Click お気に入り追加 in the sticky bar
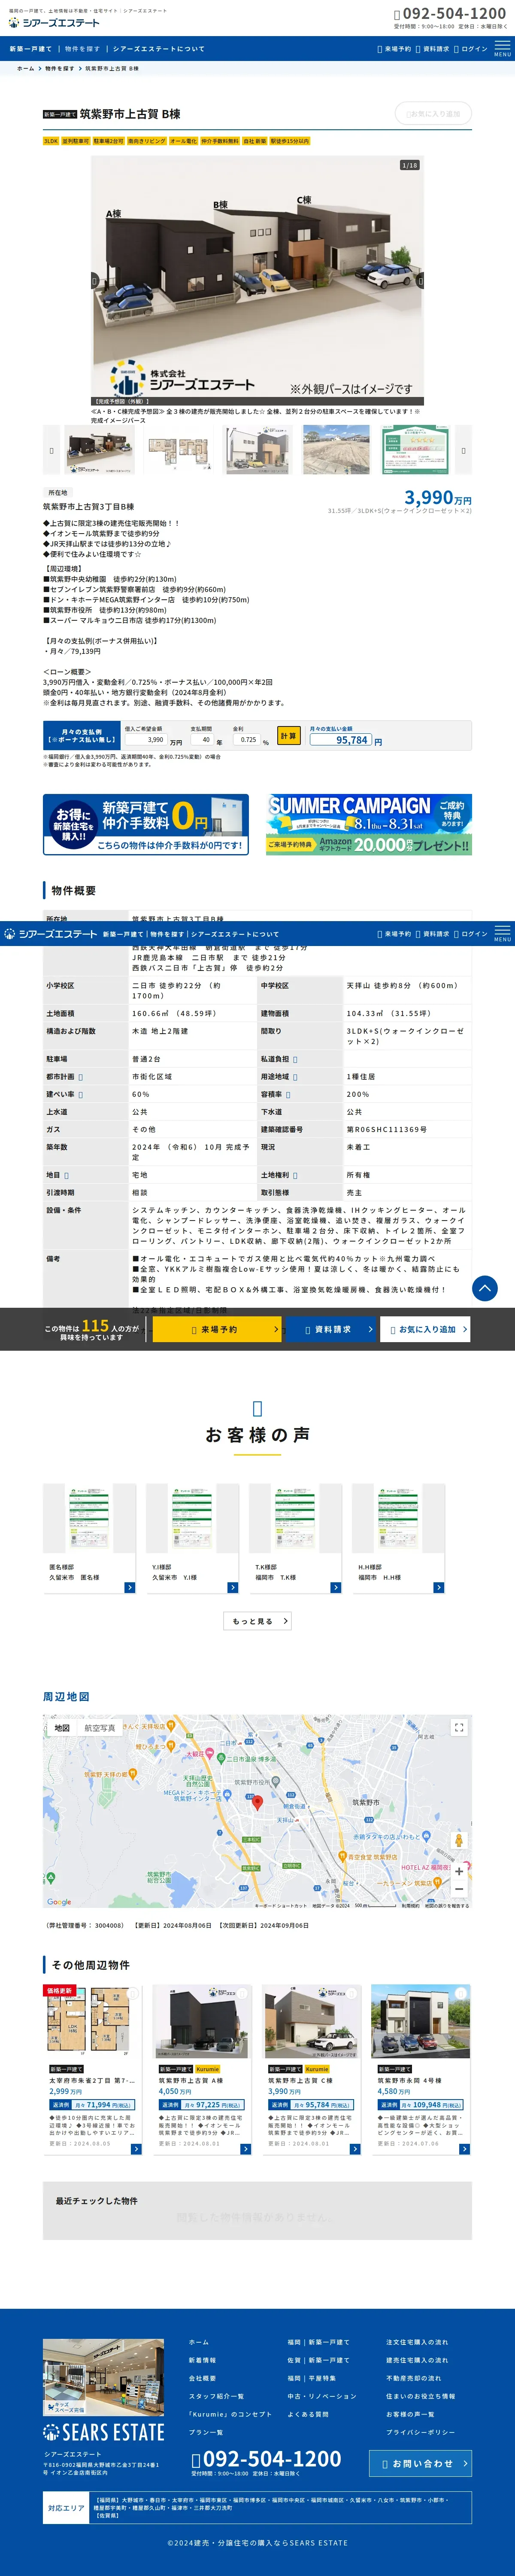515x2576 pixels. pos(426,1329)
